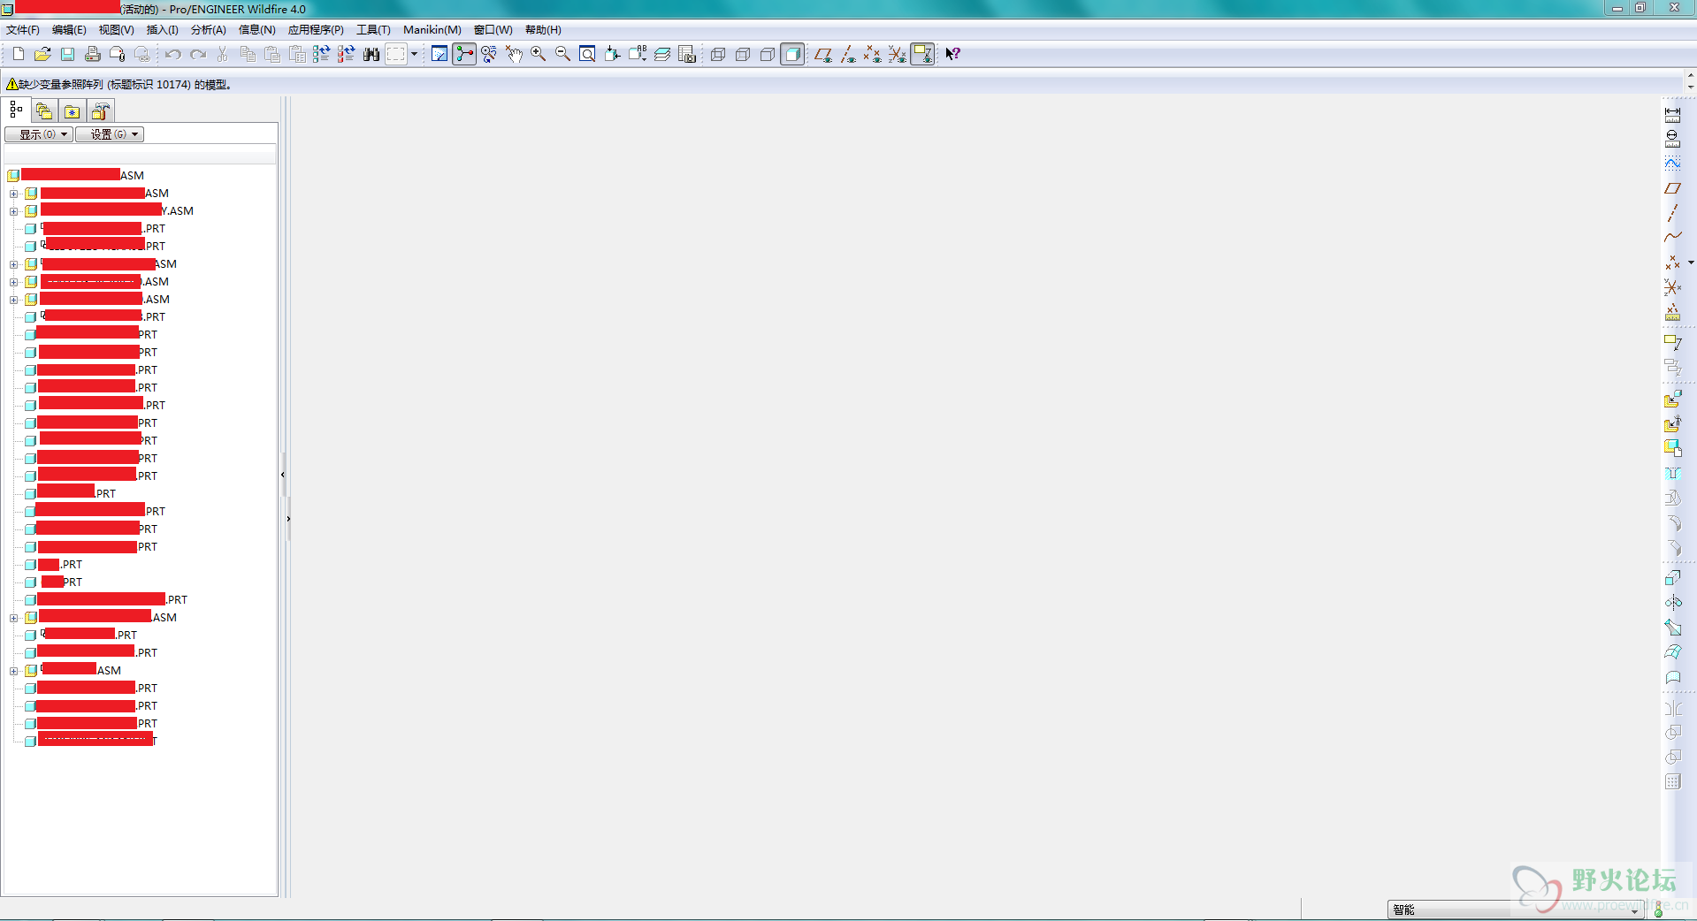Open an existing model with the Open folder icon
Image resolution: width=1697 pixels, height=921 pixels.
(42, 54)
